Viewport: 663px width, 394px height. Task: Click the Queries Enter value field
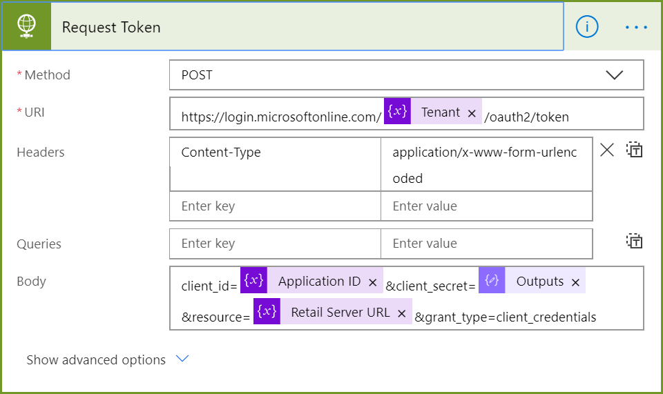(486, 244)
